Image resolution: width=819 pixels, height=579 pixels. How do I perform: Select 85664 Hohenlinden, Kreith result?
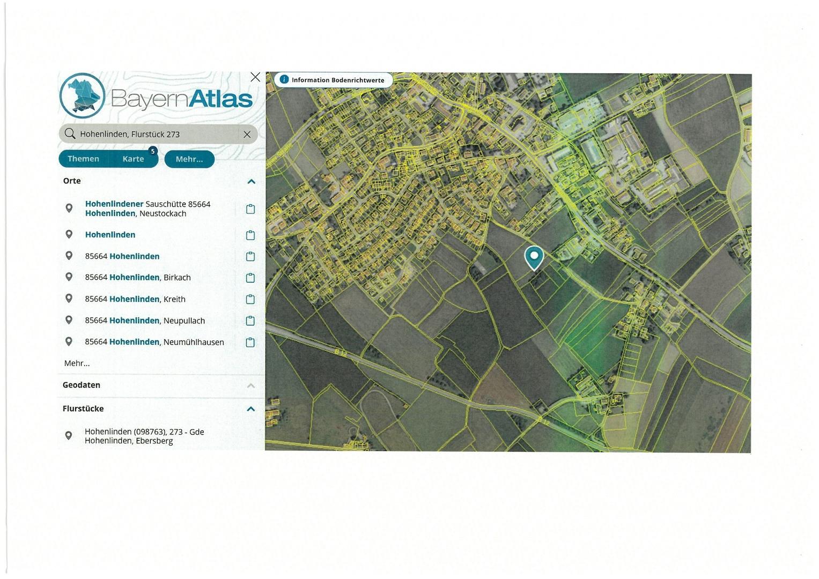click(135, 299)
